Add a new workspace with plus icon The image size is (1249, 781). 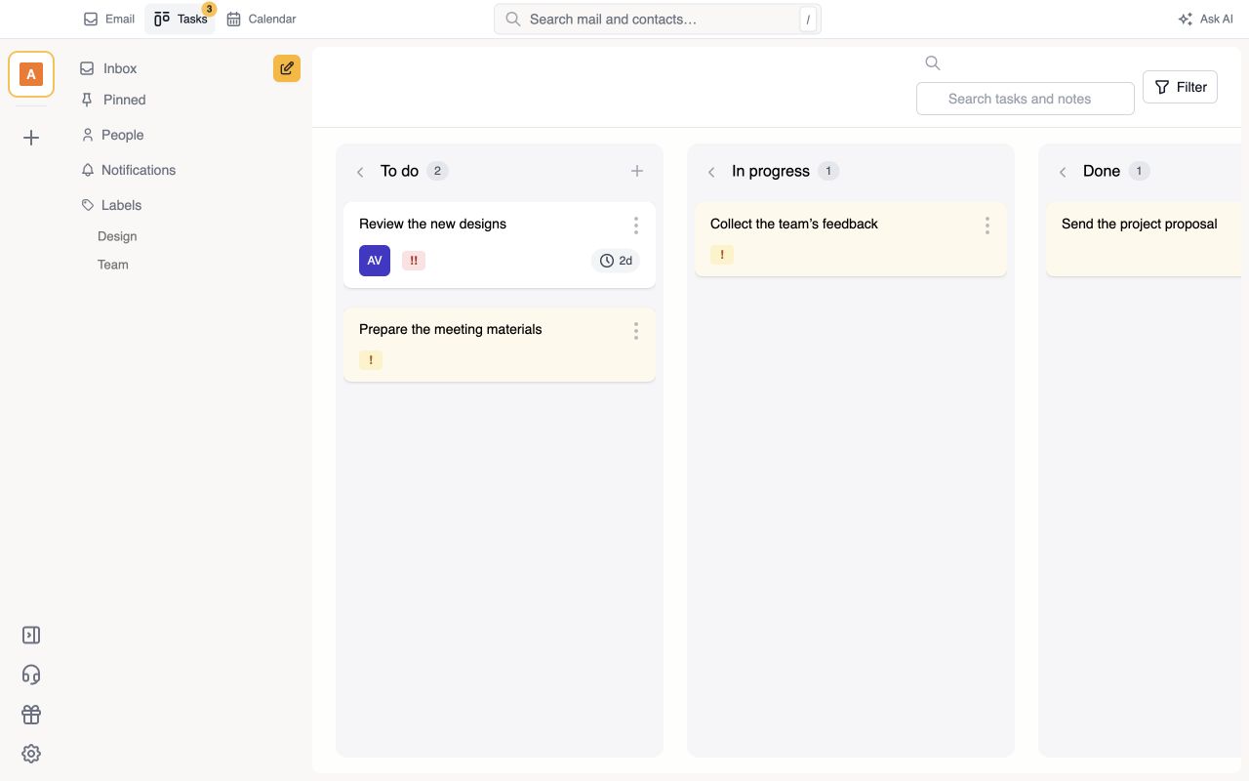point(31,138)
